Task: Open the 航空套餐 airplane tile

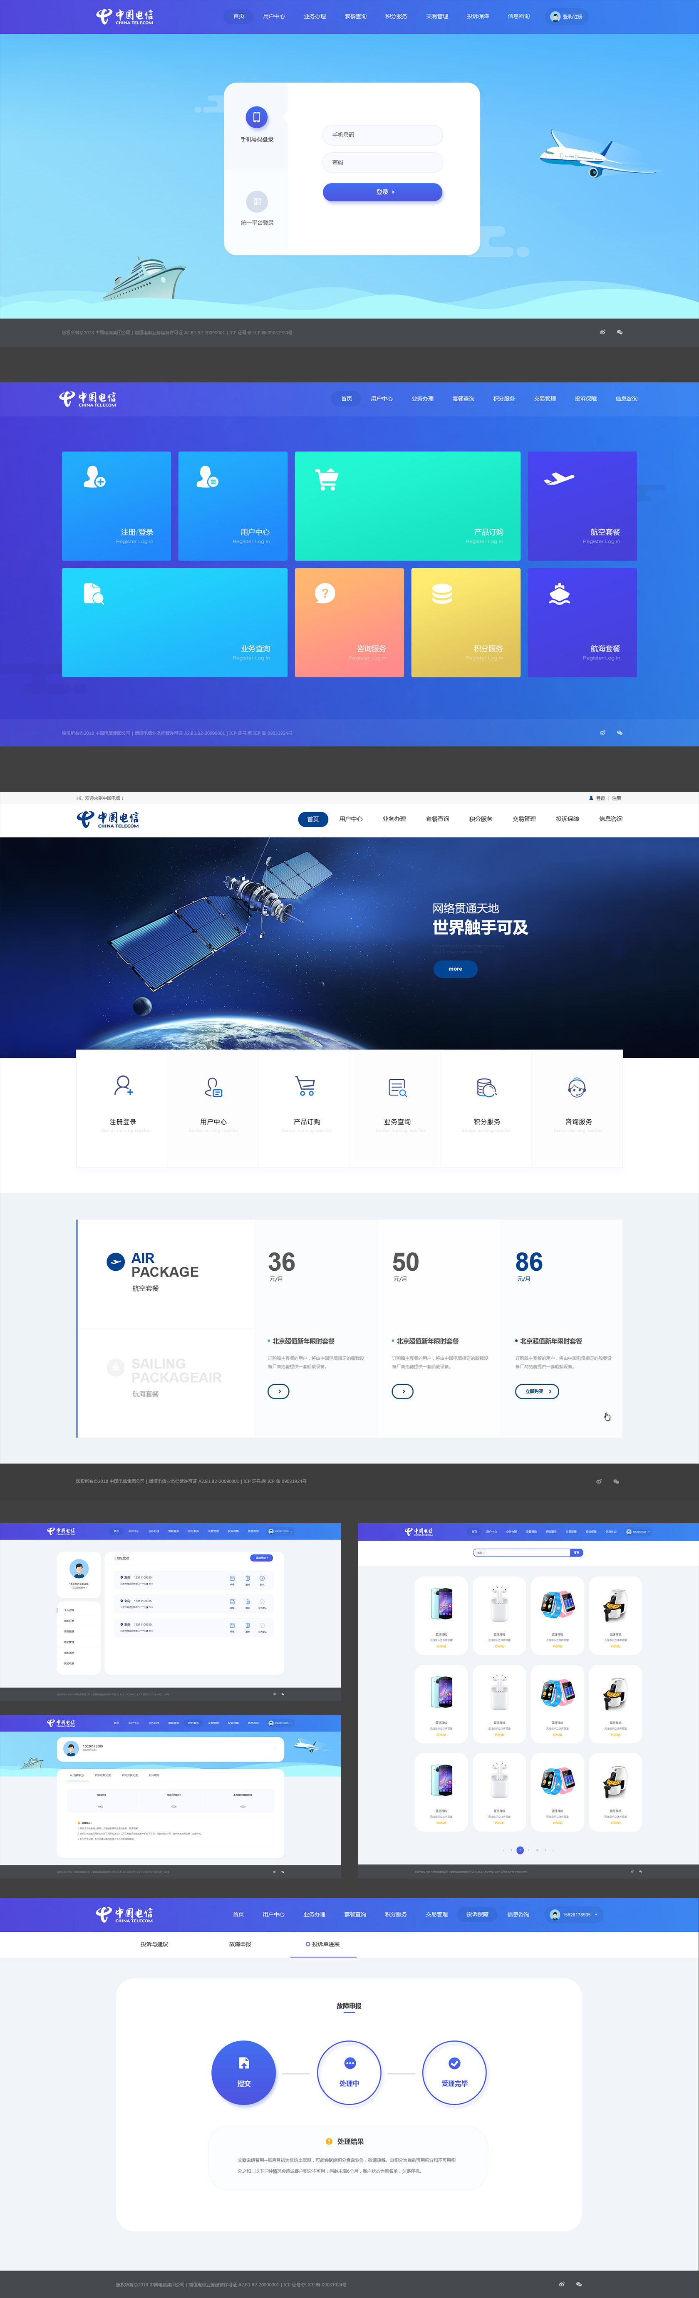Action: pos(582,506)
